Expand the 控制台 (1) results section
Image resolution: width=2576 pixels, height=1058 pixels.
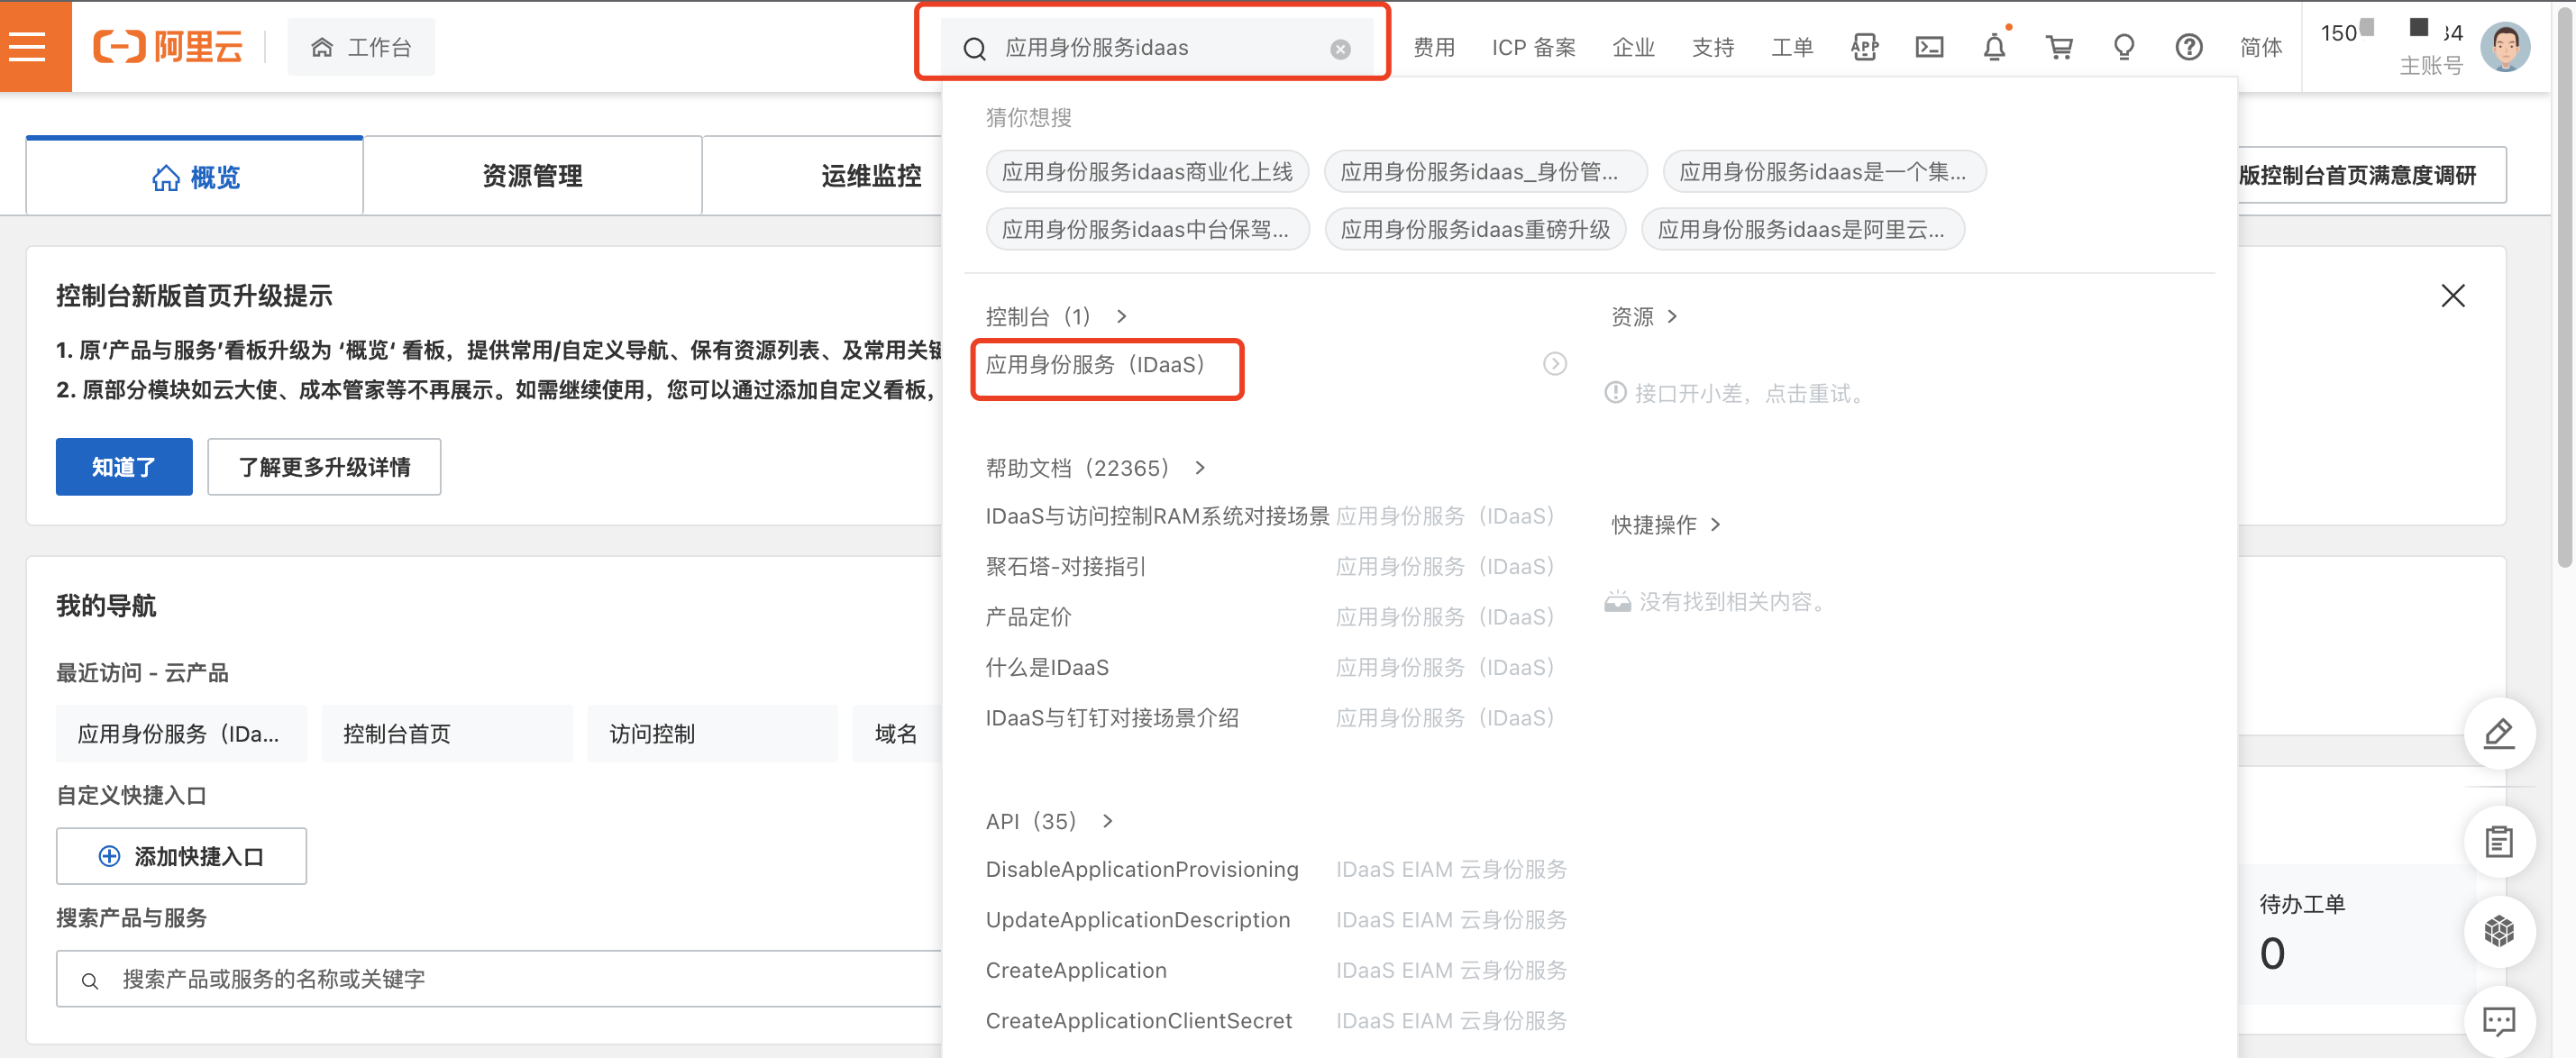tap(1056, 317)
